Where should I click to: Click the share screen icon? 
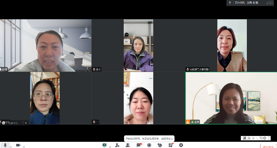click(x=104, y=145)
